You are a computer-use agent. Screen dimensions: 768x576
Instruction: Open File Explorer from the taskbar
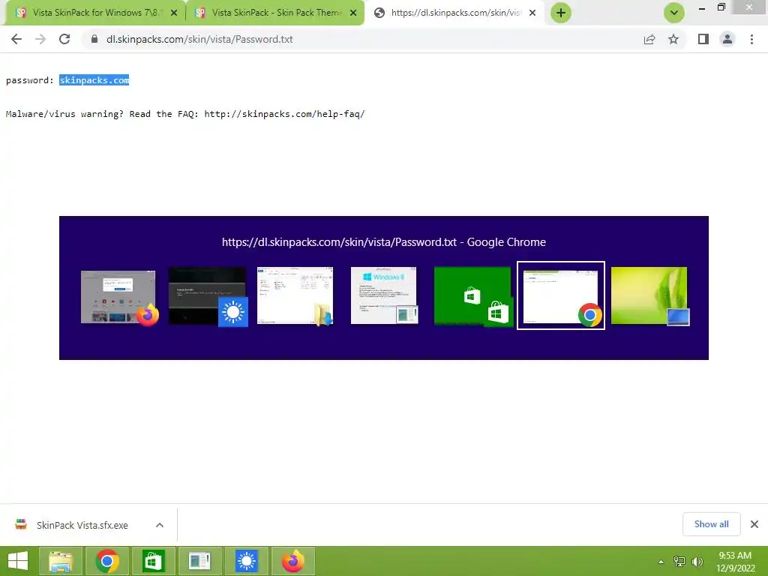click(61, 561)
